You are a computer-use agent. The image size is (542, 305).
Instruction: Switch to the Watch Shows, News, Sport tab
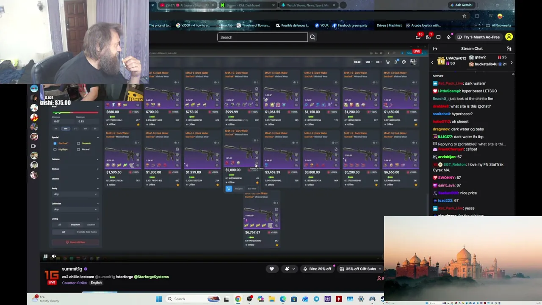click(308, 5)
